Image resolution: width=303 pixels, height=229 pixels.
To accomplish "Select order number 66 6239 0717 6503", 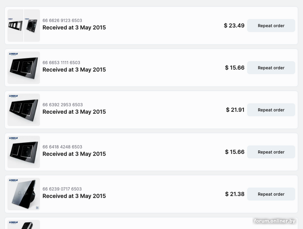I will pos(62,189).
